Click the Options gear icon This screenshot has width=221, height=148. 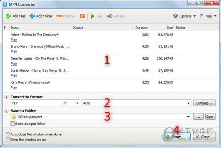tap(176, 16)
